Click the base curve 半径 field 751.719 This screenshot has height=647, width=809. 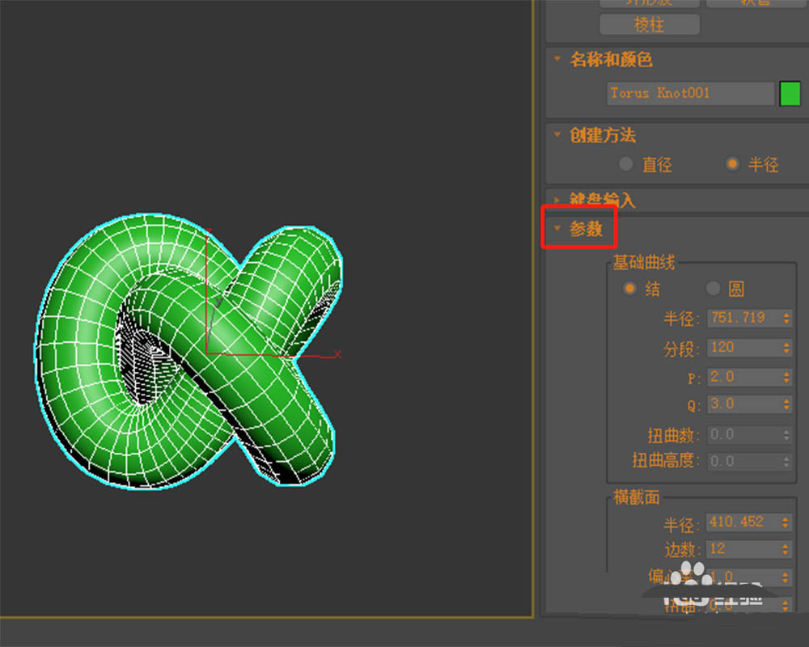pos(744,318)
